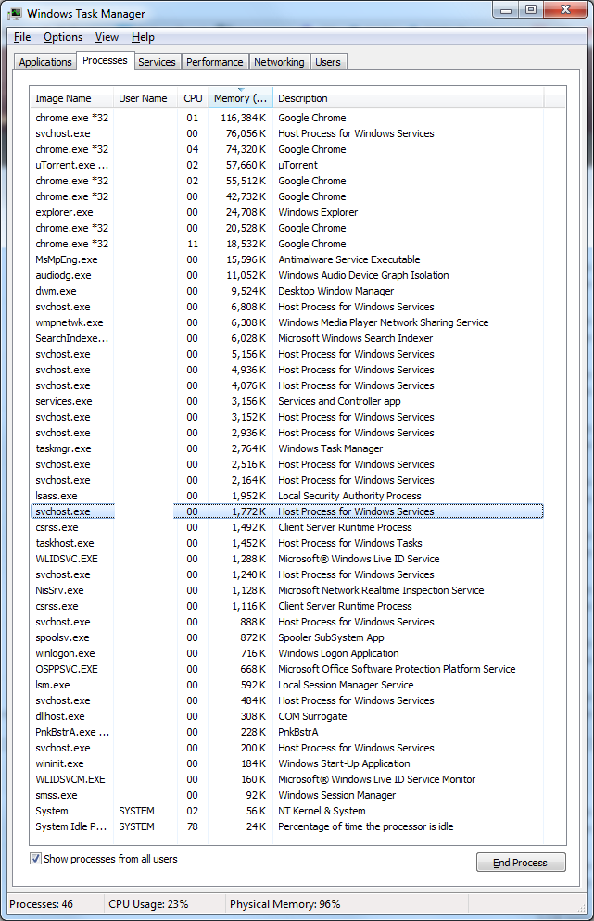This screenshot has height=921, width=594.
Task: Click the Task Manager title bar icon
Action: (16, 13)
